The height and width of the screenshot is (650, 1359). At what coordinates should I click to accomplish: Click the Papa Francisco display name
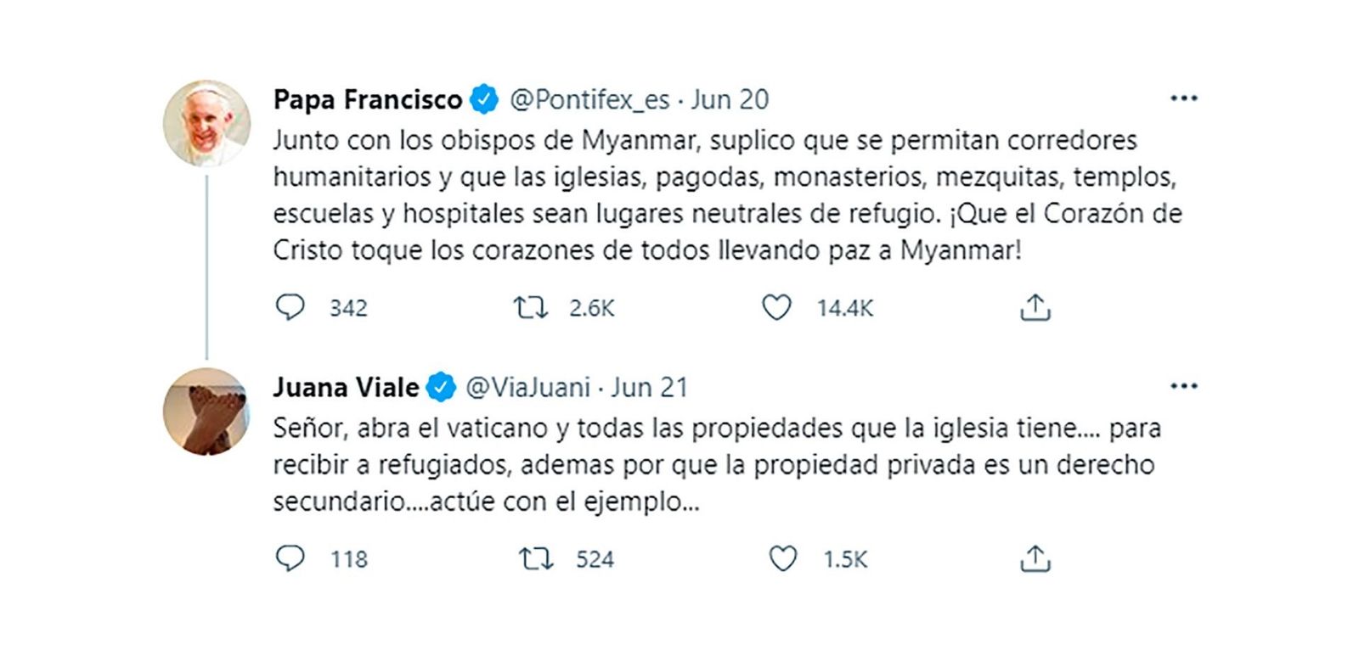[x=367, y=100]
